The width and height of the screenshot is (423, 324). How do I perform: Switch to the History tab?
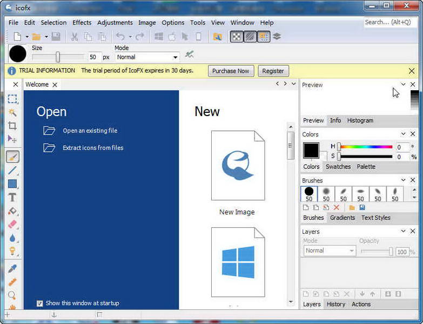click(x=336, y=304)
